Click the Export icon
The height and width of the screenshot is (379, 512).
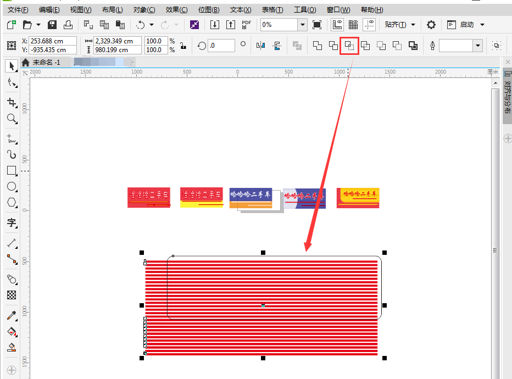(231, 25)
